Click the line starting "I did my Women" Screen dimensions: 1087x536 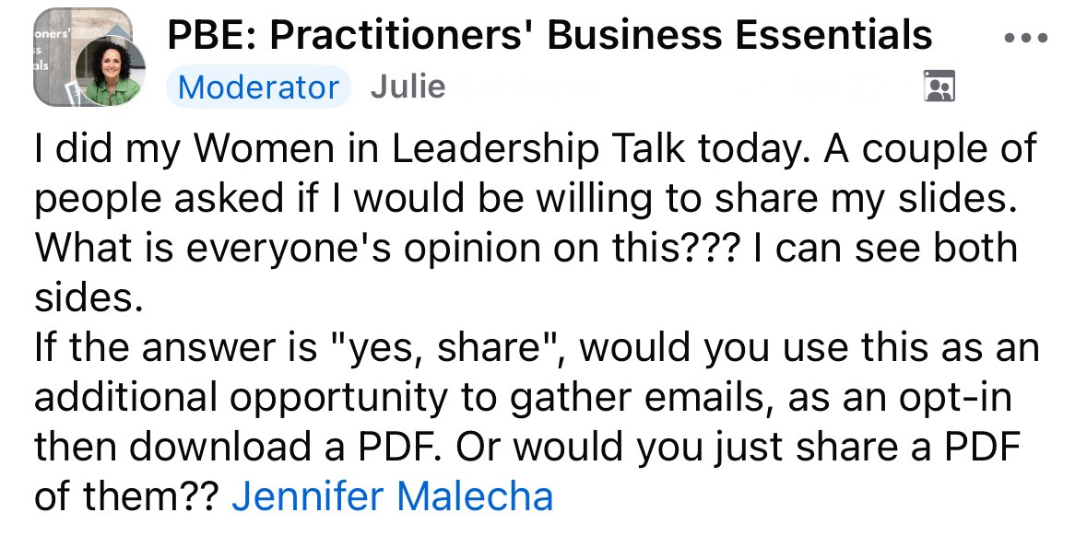[535, 150]
